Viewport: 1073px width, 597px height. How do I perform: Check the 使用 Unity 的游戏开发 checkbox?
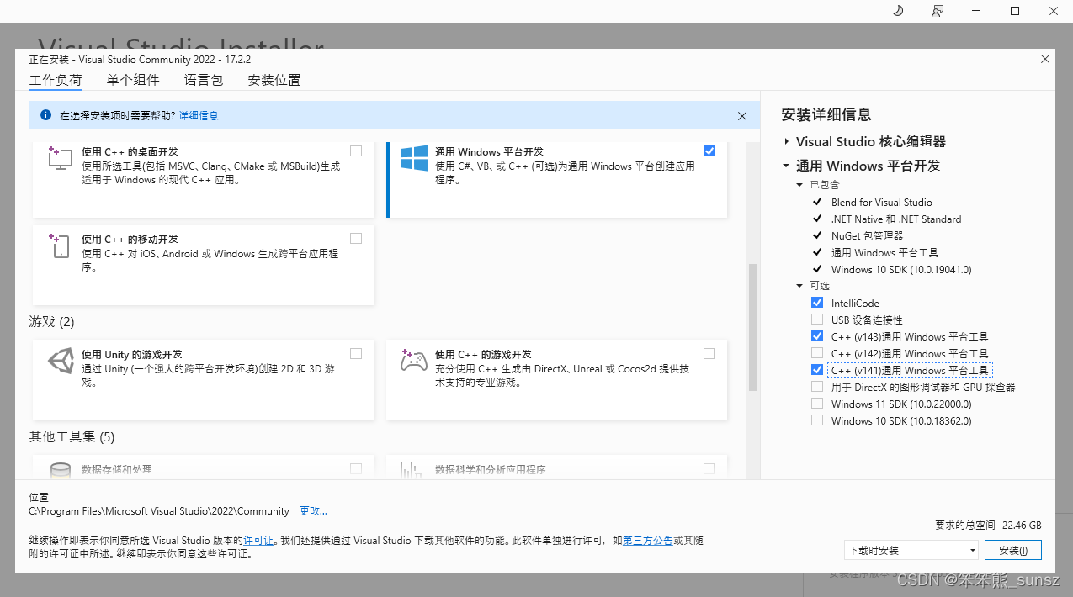pyautogui.click(x=356, y=354)
